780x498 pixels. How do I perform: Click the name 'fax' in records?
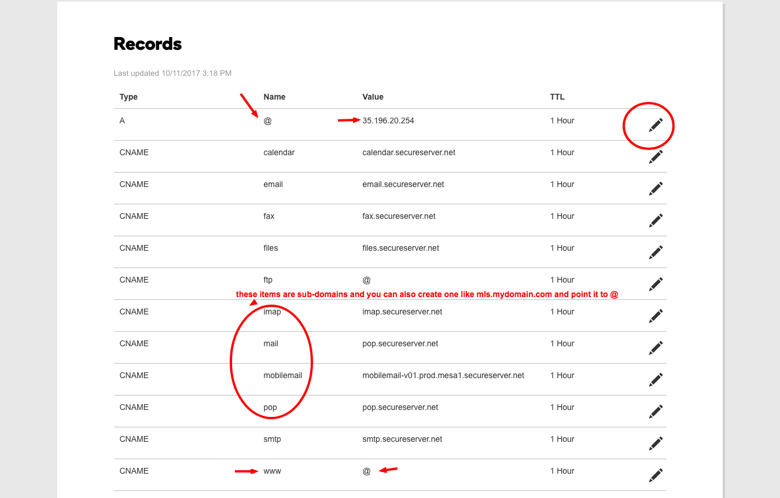[x=269, y=216]
